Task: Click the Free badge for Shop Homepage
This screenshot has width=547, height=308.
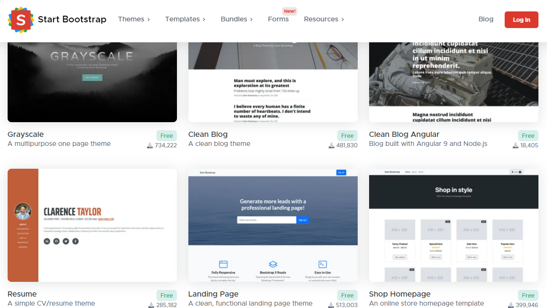Action: [528, 296]
